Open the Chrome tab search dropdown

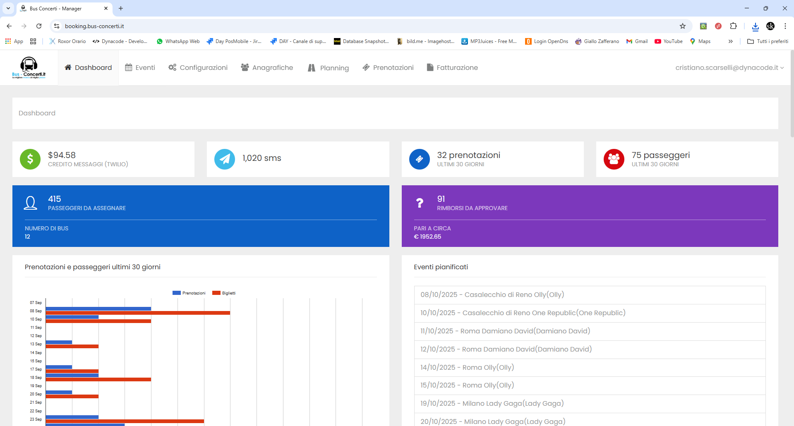click(8, 8)
